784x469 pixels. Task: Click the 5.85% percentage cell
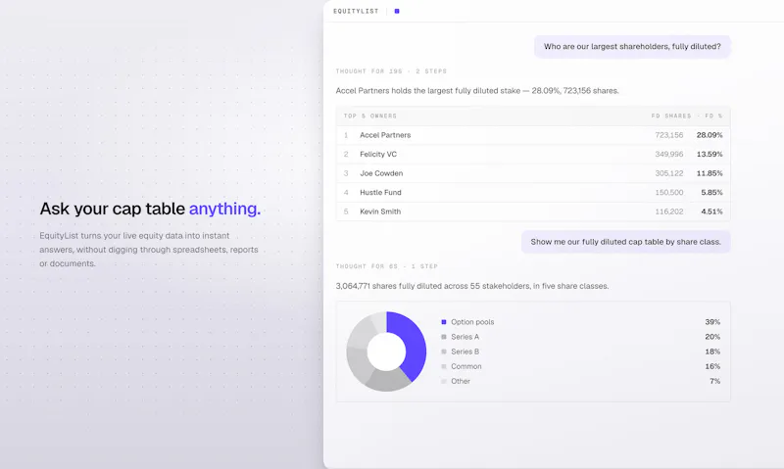[x=711, y=192]
